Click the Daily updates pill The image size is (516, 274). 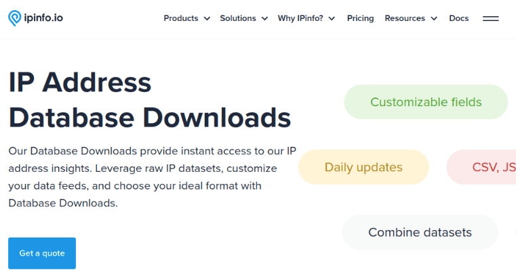click(x=363, y=167)
